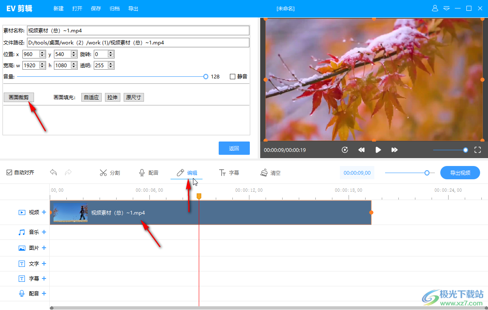
Task: Click the height h stepper arrows
Action: (74, 66)
